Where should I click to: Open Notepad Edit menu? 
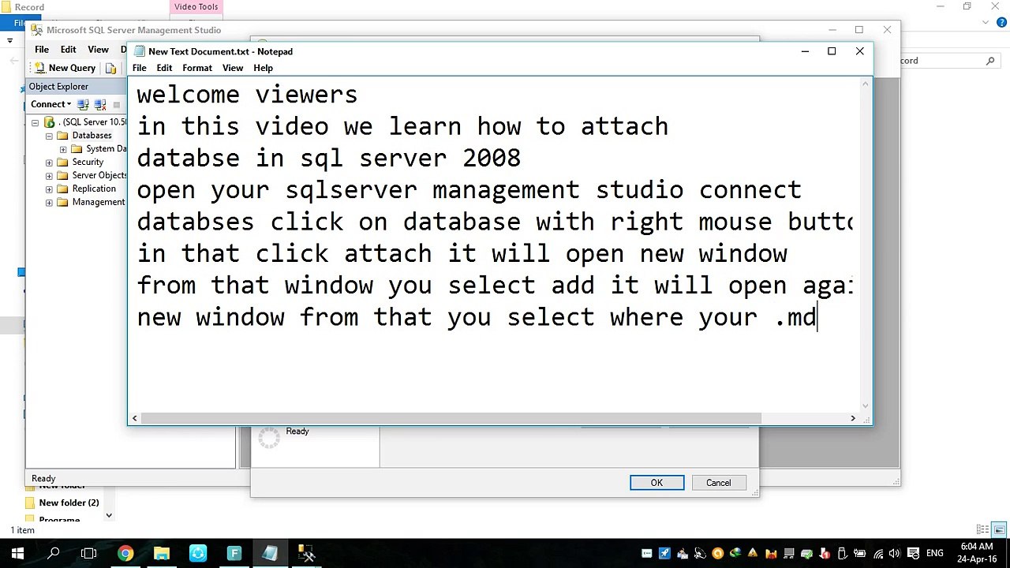coord(164,68)
